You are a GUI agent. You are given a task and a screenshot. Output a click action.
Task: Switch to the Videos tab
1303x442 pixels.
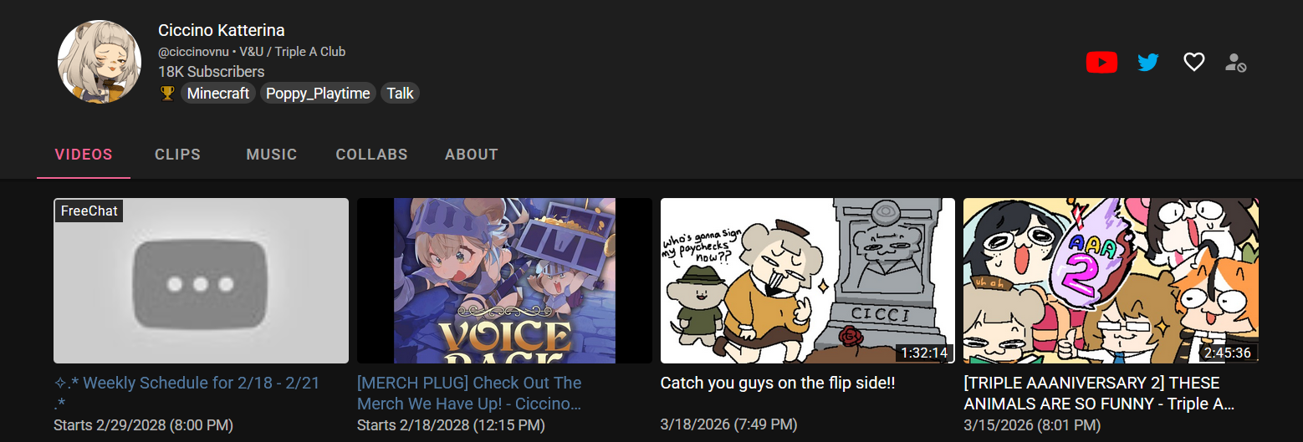click(x=84, y=155)
